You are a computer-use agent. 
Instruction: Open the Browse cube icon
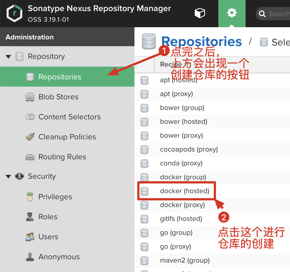click(x=200, y=13)
